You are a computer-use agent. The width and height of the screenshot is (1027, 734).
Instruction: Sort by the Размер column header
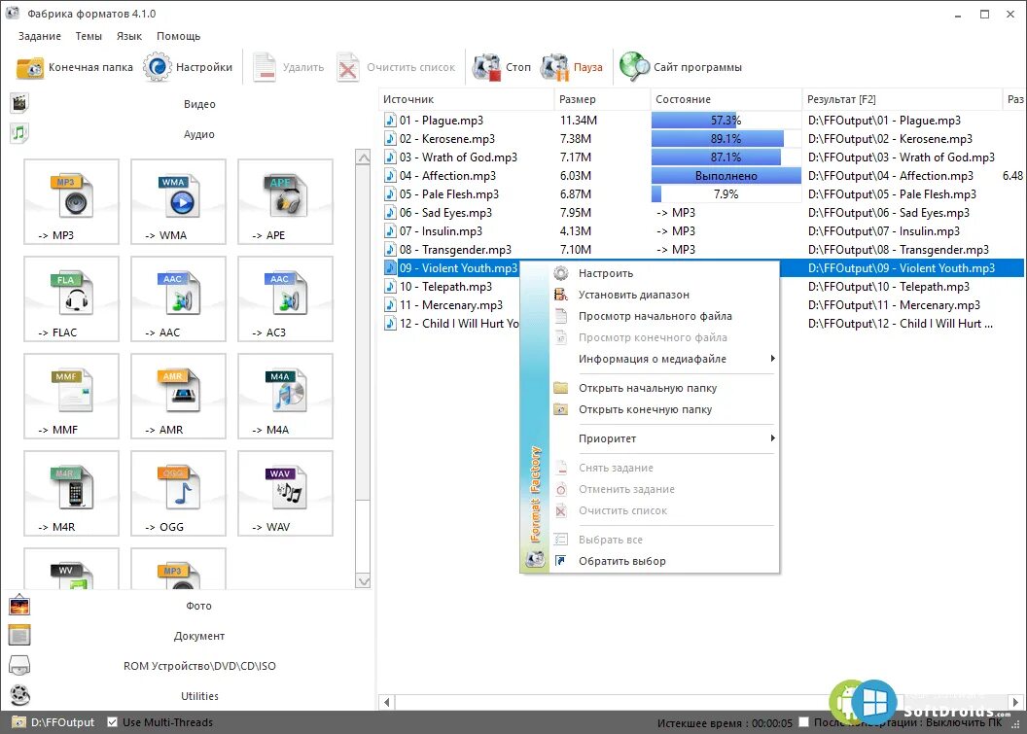(602, 99)
